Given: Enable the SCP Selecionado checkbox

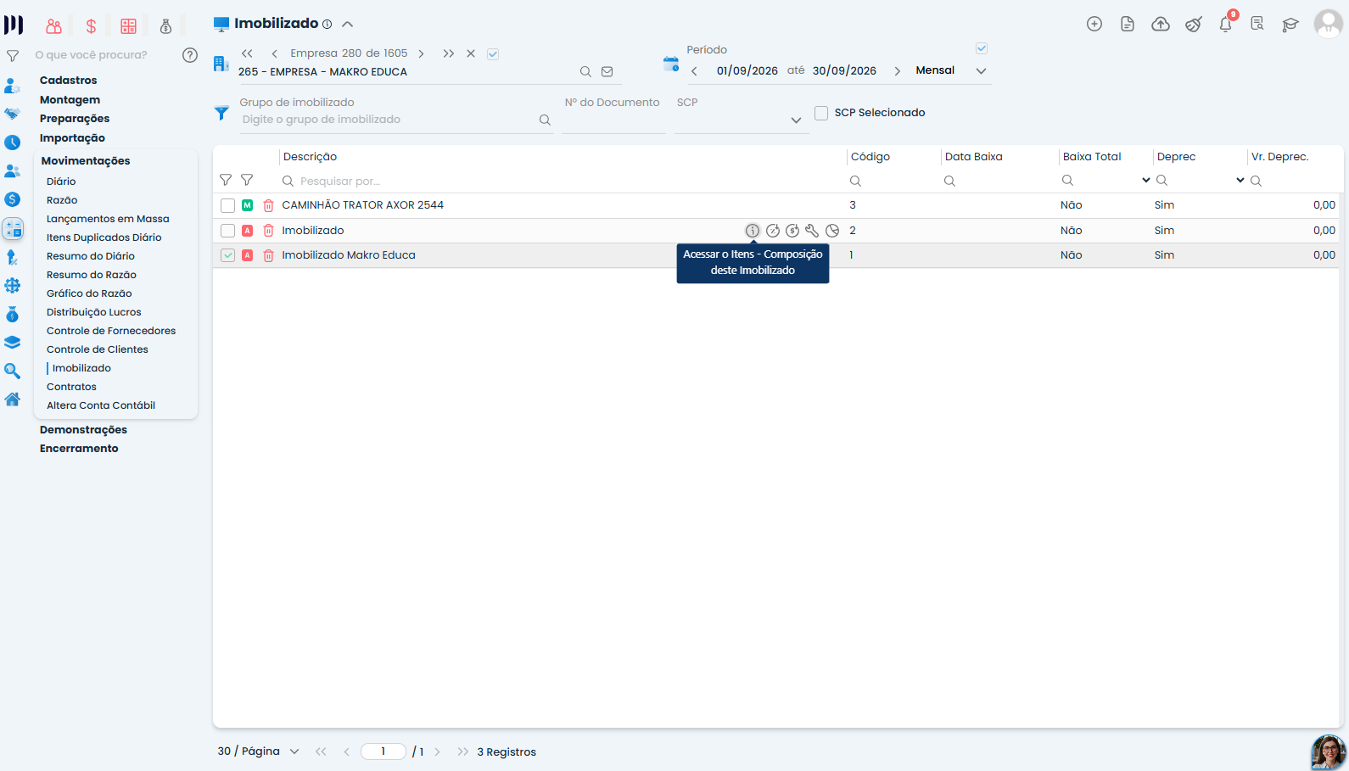Looking at the screenshot, I should 821,113.
